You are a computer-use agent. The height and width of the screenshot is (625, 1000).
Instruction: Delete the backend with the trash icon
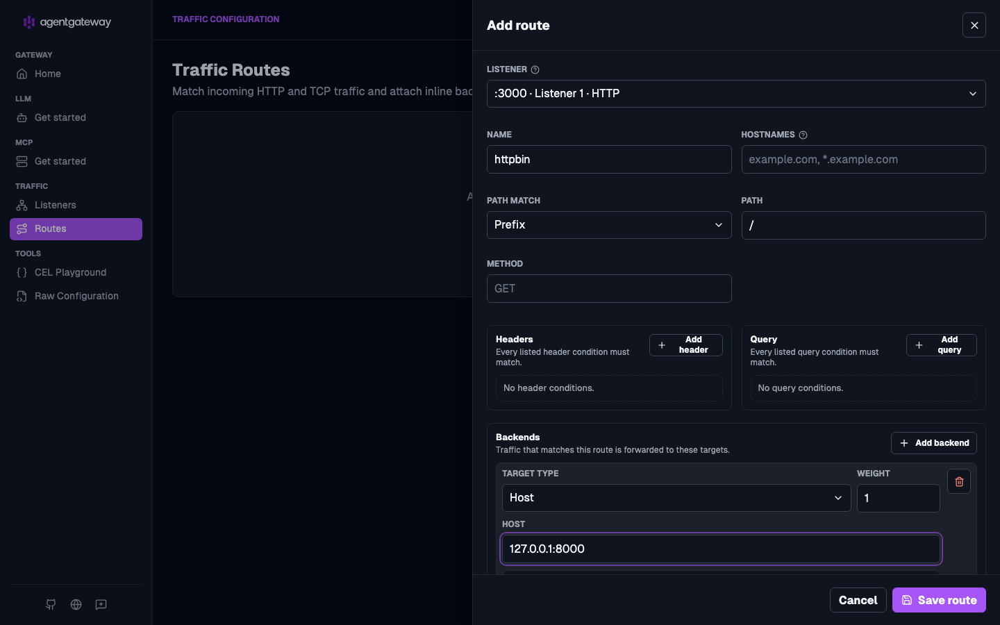pyautogui.click(x=959, y=481)
